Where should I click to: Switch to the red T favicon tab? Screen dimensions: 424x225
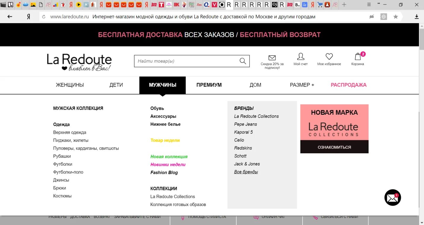[161, 5]
